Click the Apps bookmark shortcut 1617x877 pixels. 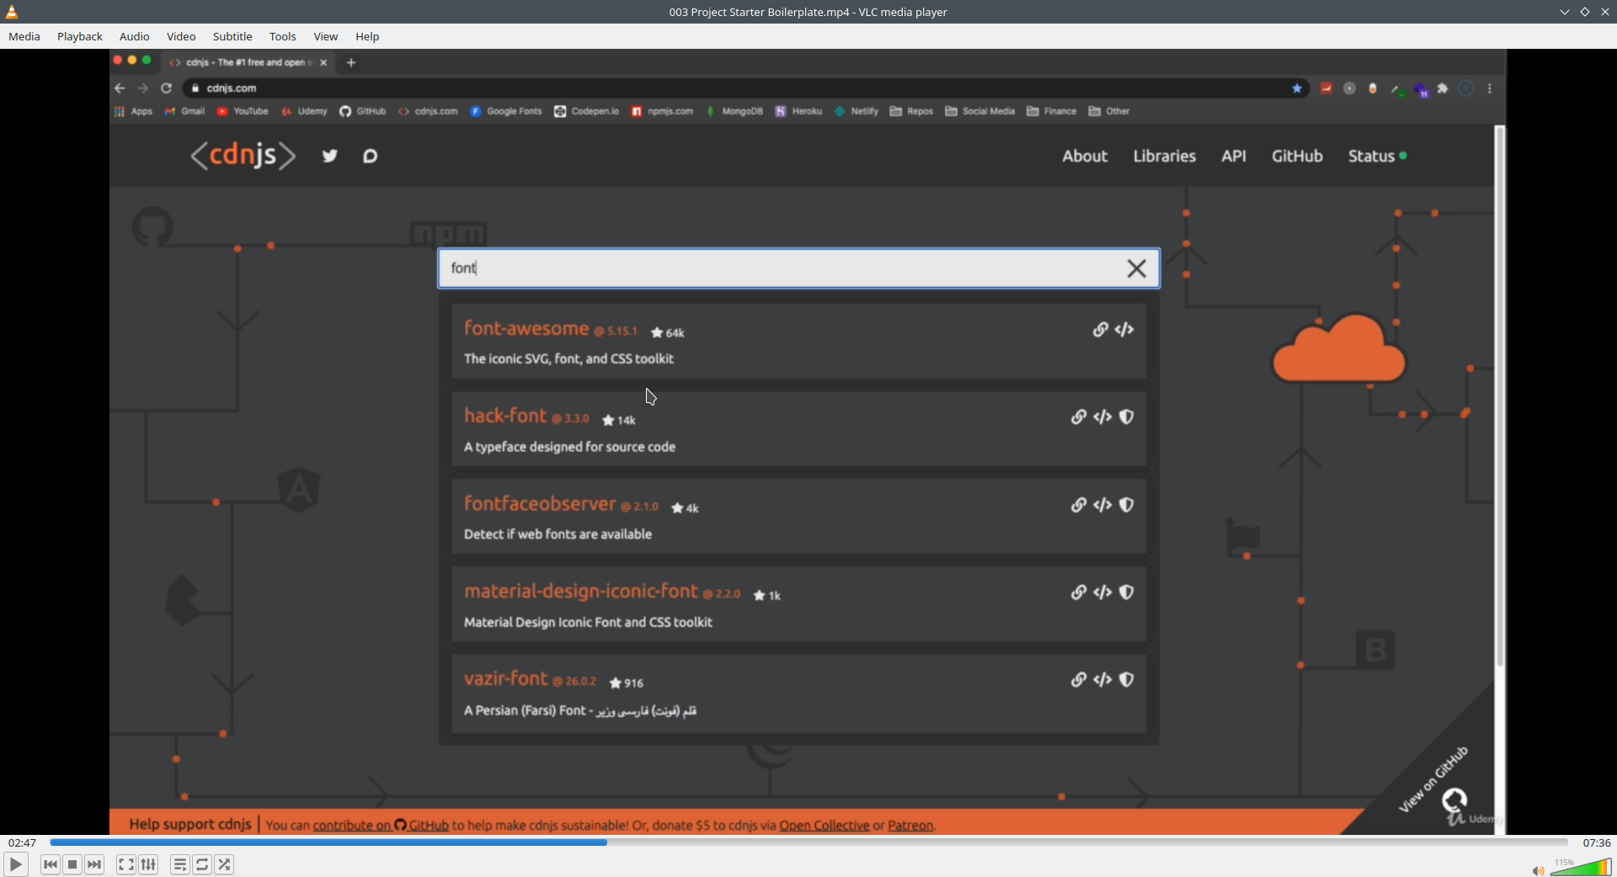134,111
